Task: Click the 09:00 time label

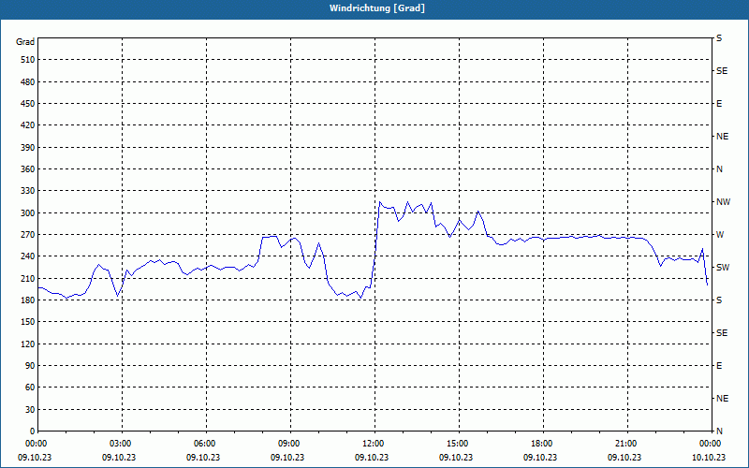Action: point(289,444)
